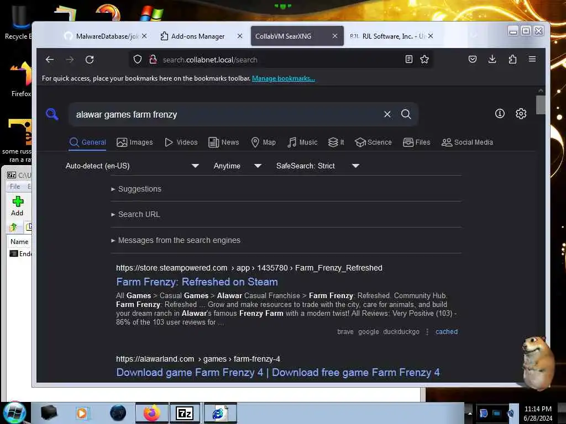Open the Auto-detect (en-US) language dropdown
Viewport: 566px width, 424px height.
(x=132, y=166)
